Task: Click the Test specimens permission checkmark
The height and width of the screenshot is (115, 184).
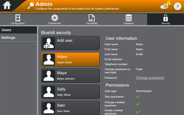Action: point(138,97)
